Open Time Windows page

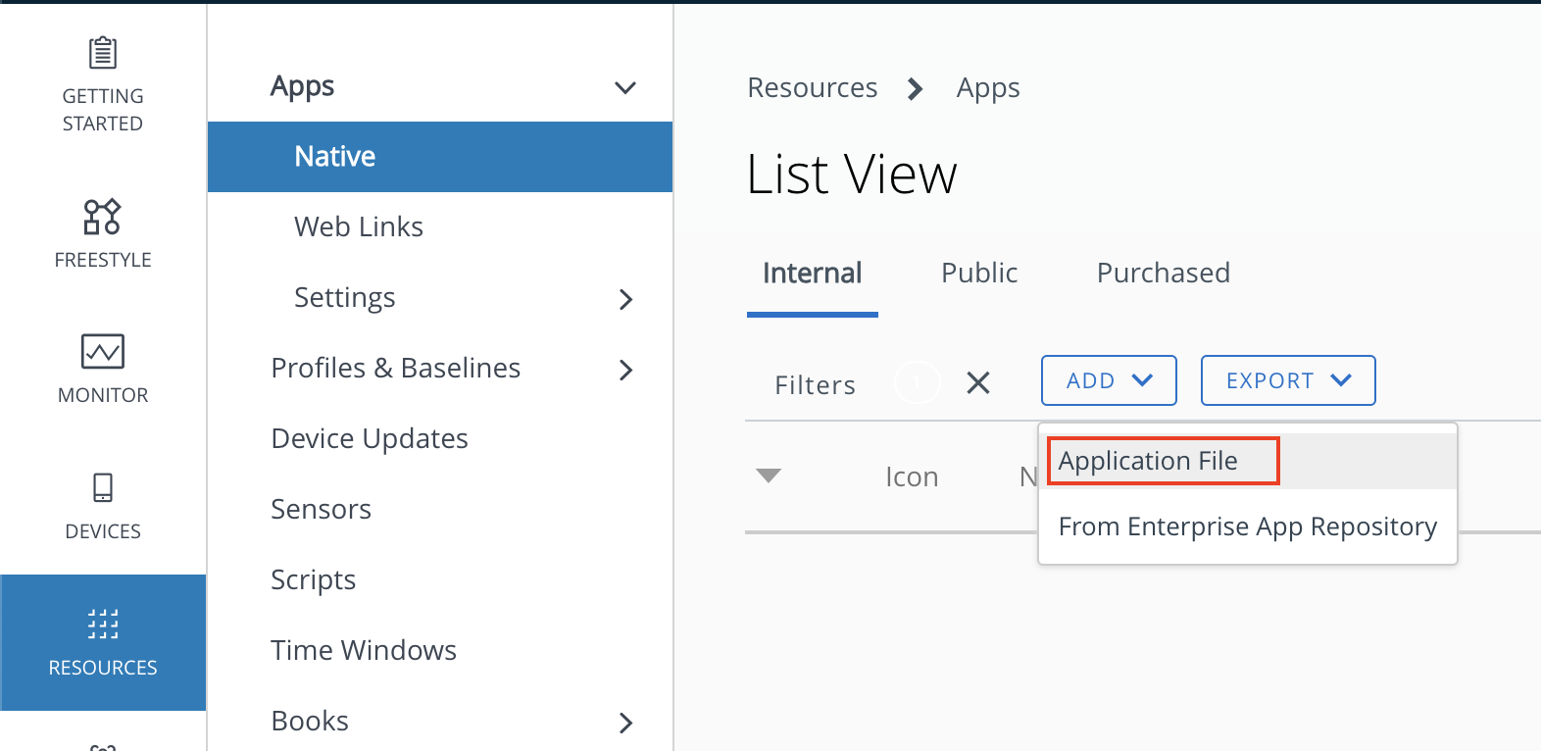(x=364, y=650)
